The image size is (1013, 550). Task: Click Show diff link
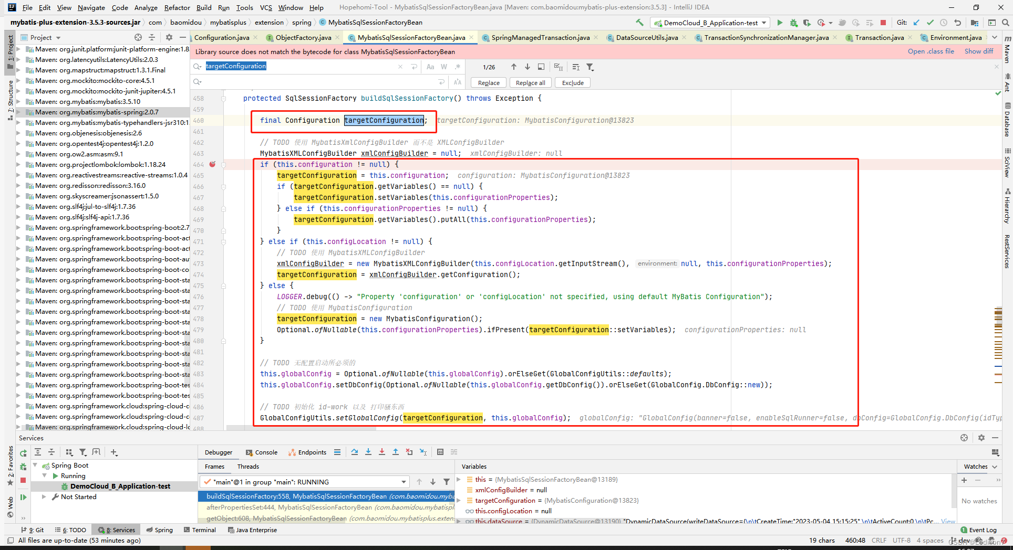tap(979, 51)
